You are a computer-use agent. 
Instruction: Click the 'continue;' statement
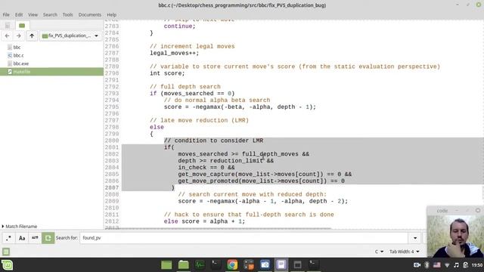coord(180,26)
